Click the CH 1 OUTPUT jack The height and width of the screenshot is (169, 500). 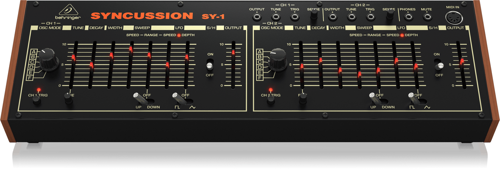pyautogui.click(x=257, y=17)
